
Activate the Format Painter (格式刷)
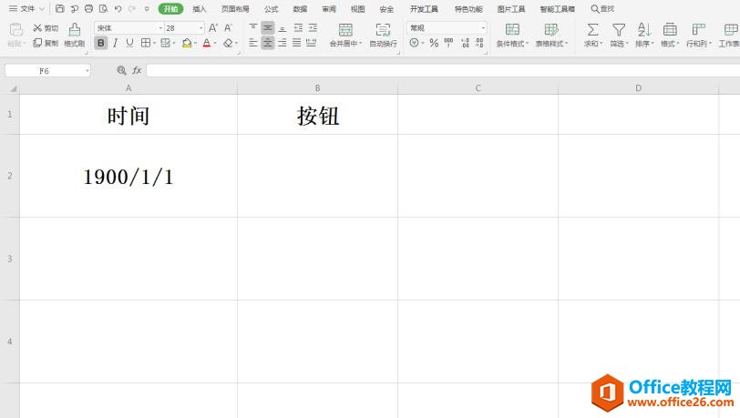74,35
